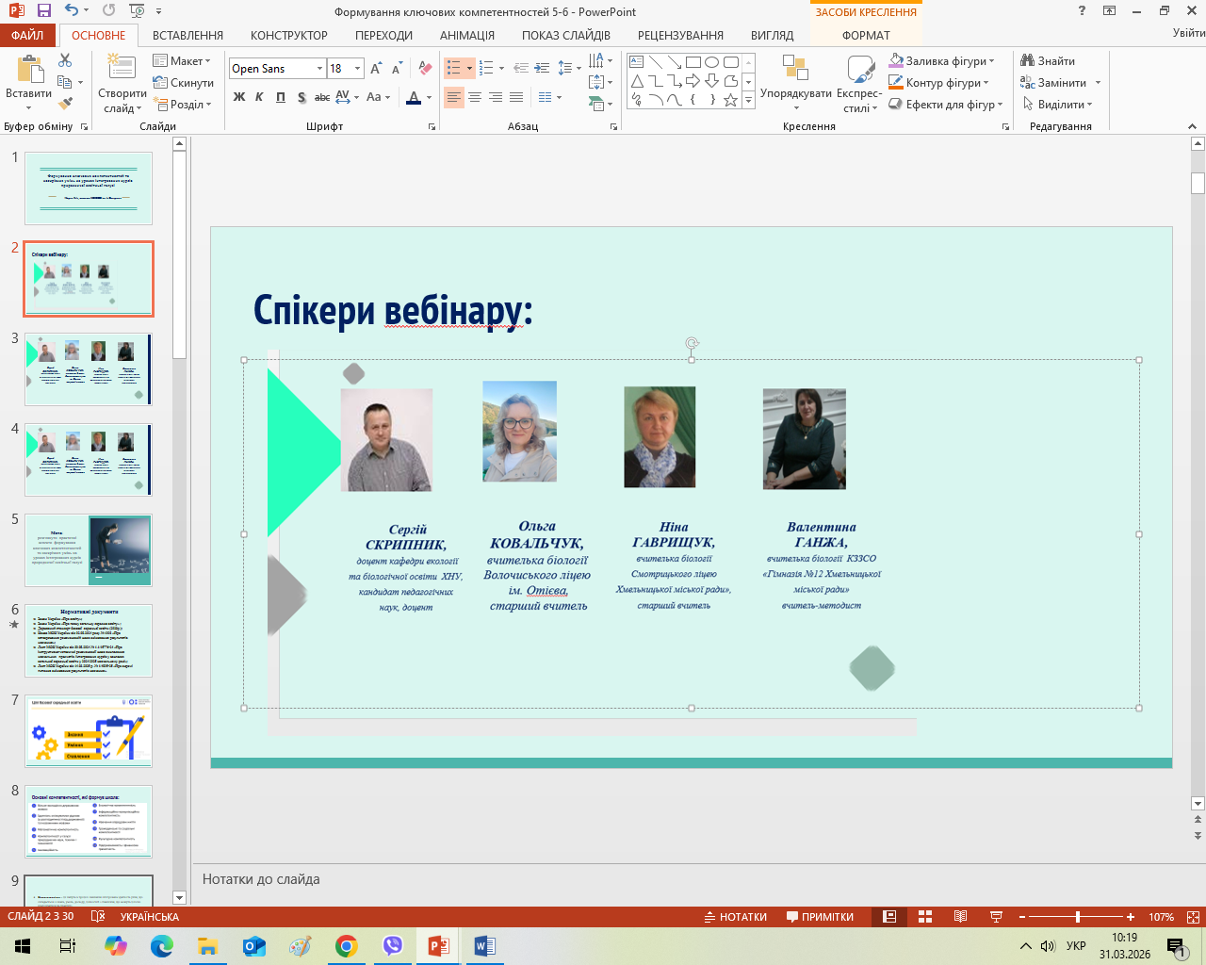Screen dimensions: 1206x965
Task: Center-align the text
Action: 475,97
